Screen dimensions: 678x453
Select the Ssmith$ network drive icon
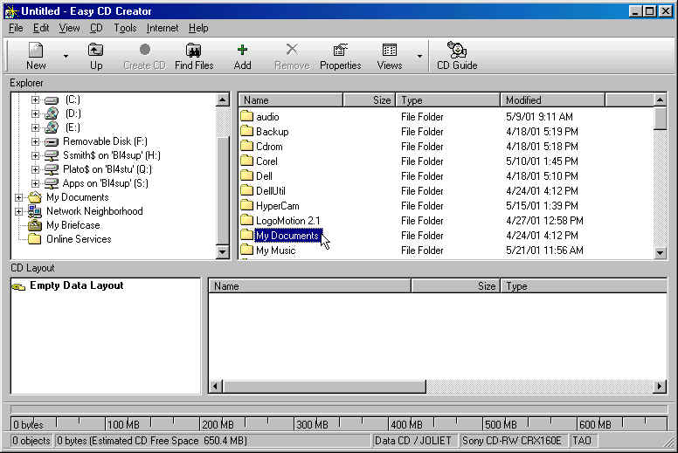51,156
